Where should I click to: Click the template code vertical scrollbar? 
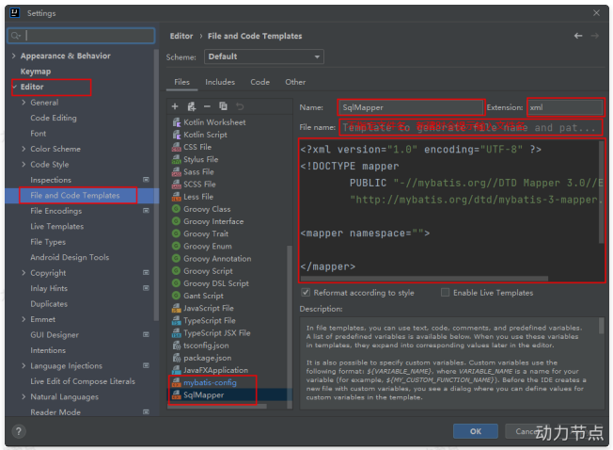pyautogui.click(x=602, y=192)
